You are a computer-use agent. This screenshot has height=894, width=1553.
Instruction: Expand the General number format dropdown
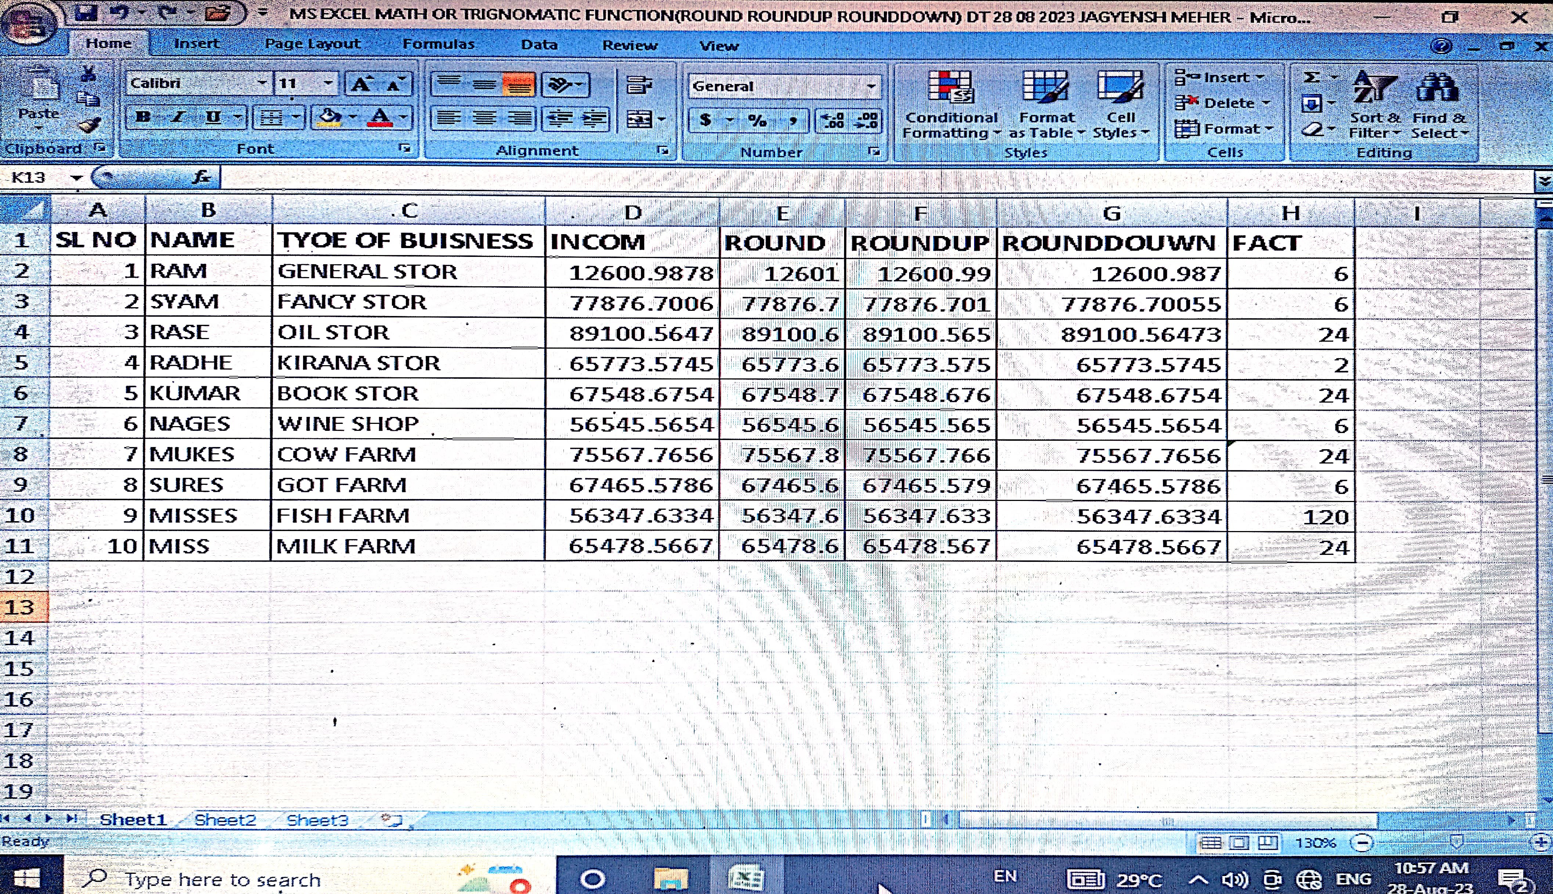tap(871, 87)
